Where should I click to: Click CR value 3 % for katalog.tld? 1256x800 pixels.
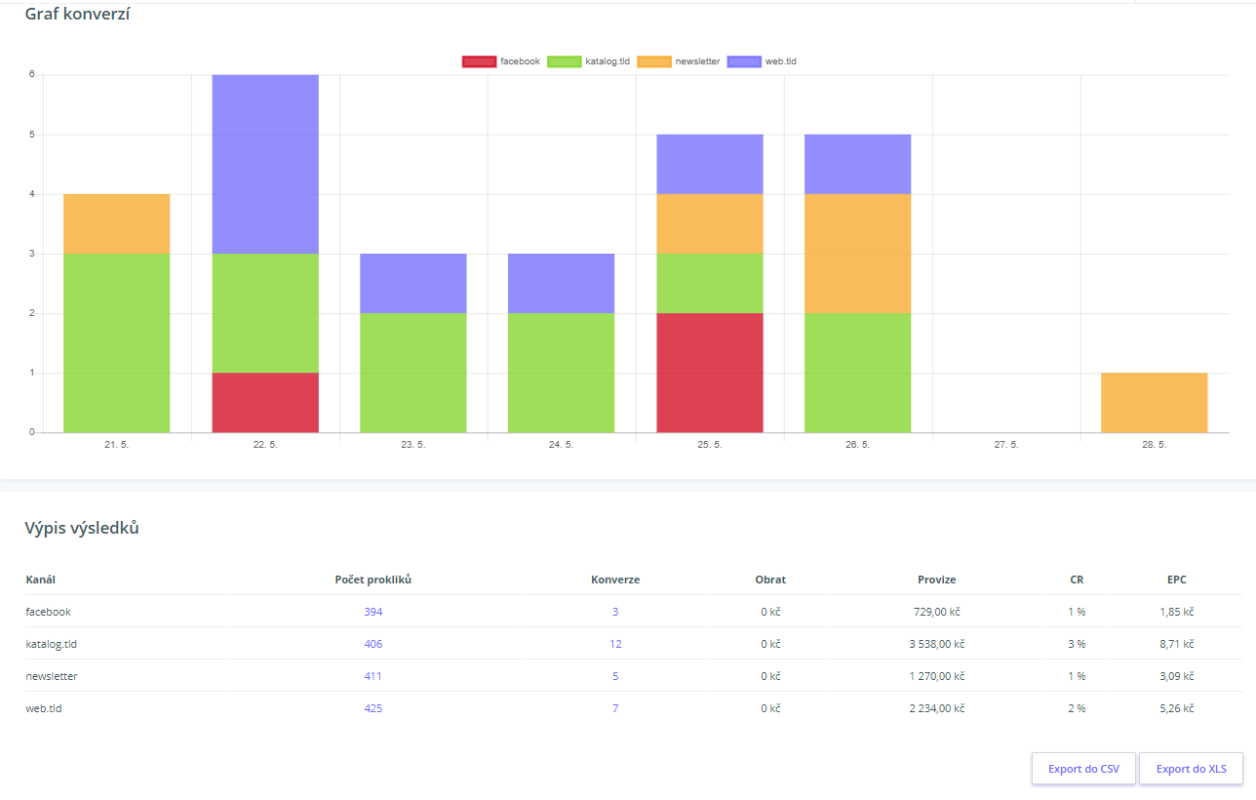(x=1077, y=644)
